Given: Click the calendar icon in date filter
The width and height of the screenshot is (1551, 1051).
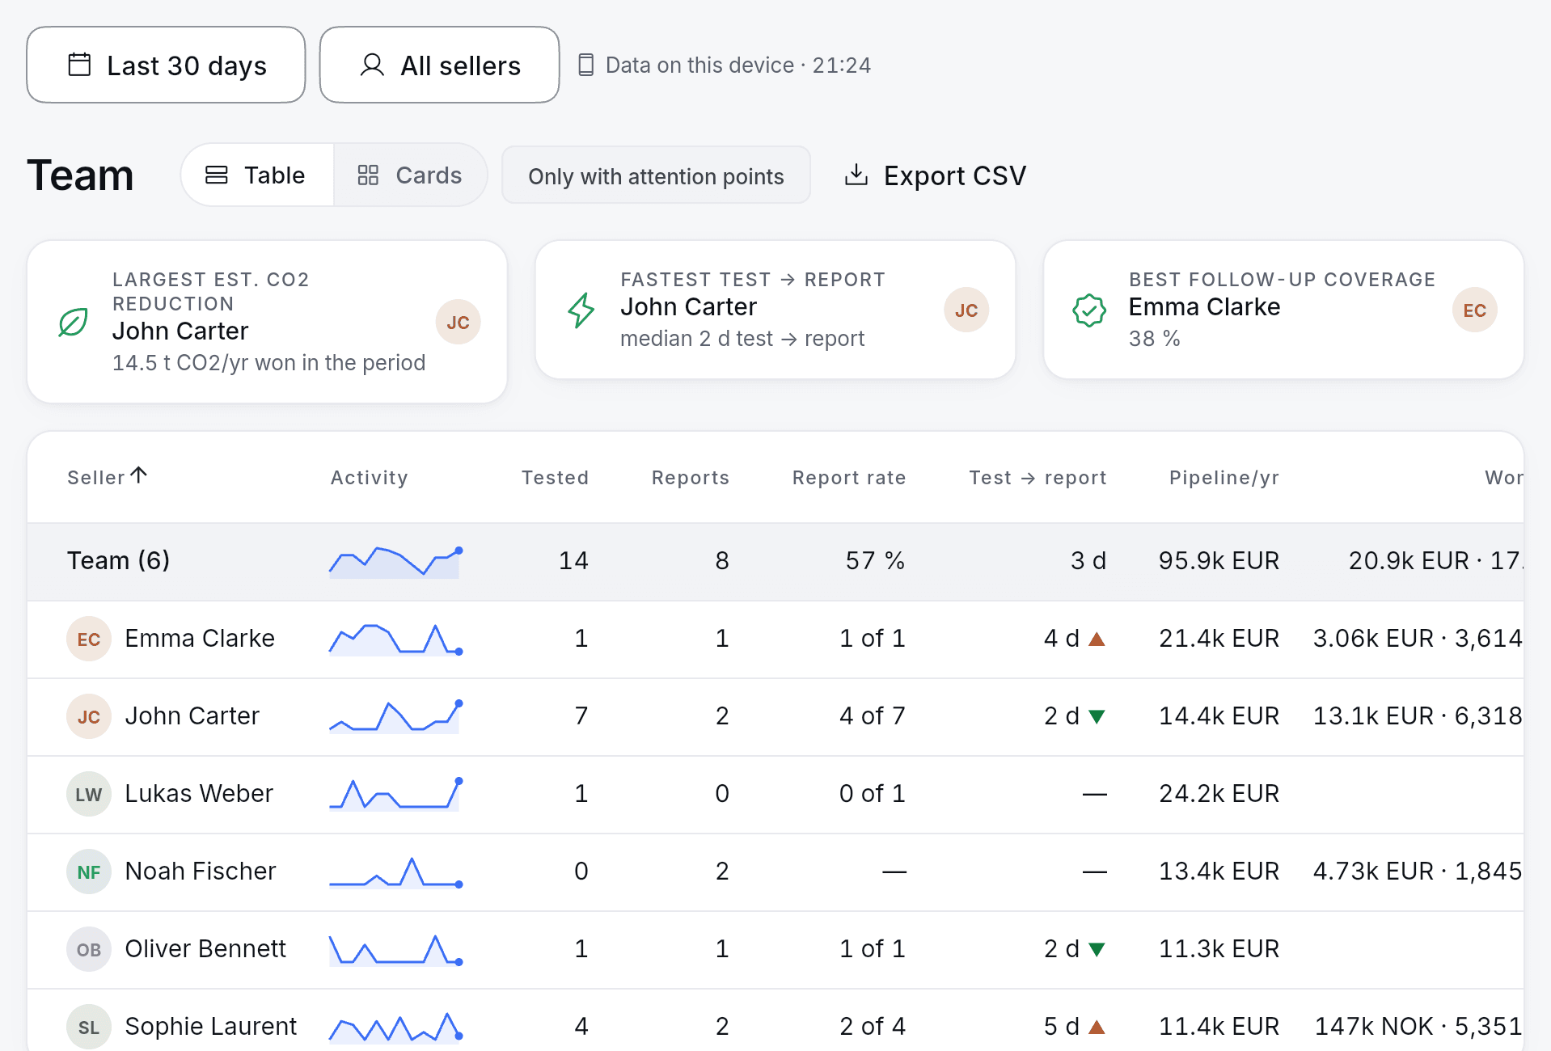Looking at the screenshot, I should coord(79,65).
